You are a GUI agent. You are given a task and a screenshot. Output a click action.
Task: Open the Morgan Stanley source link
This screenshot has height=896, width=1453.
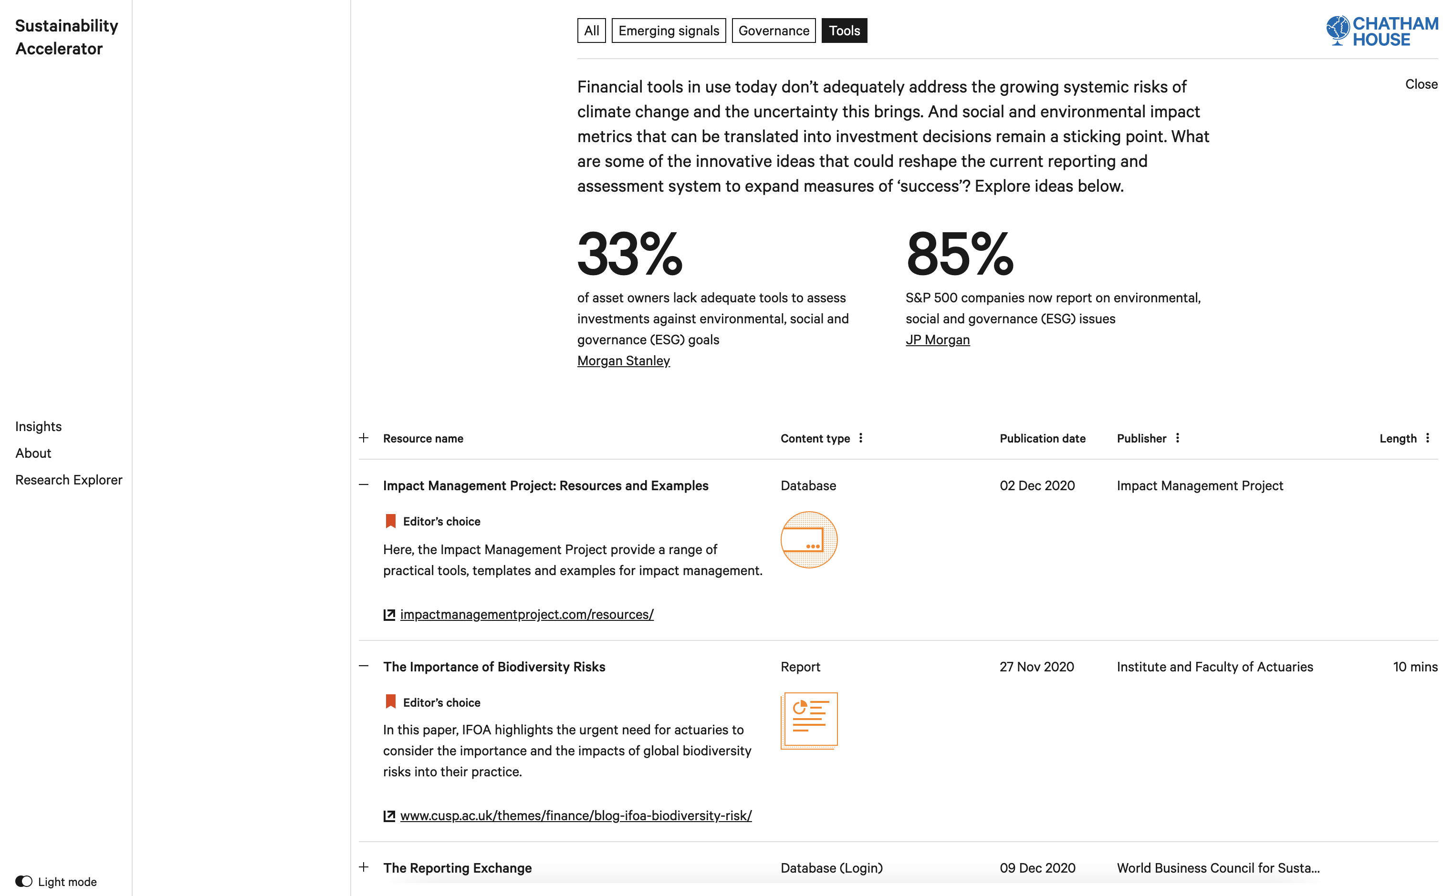623,361
